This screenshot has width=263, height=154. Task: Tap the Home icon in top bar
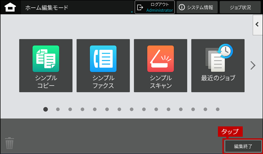[x=10, y=7]
